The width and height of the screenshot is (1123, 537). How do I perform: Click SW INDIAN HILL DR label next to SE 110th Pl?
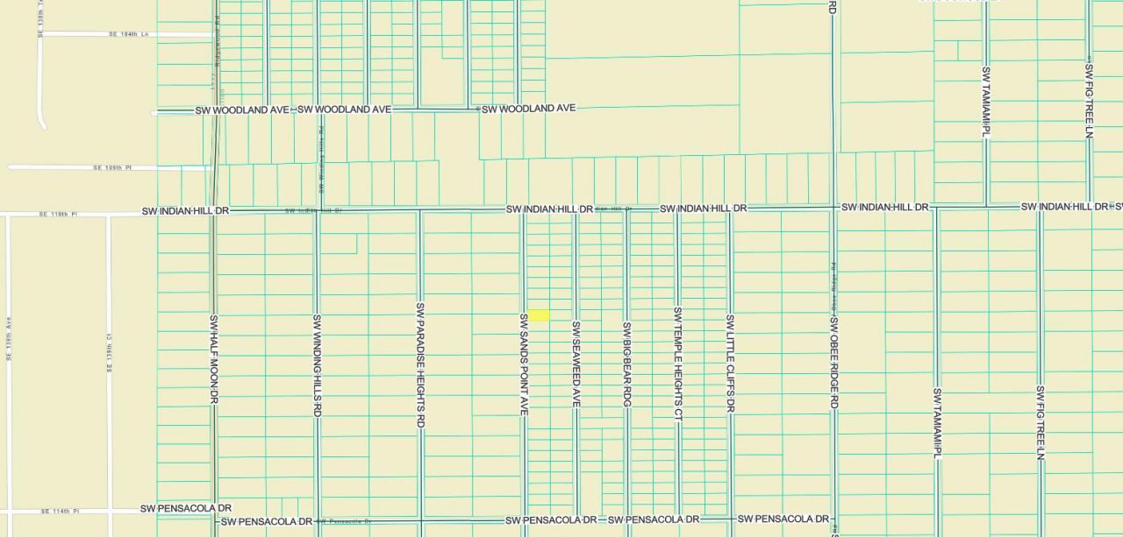[185, 211]
